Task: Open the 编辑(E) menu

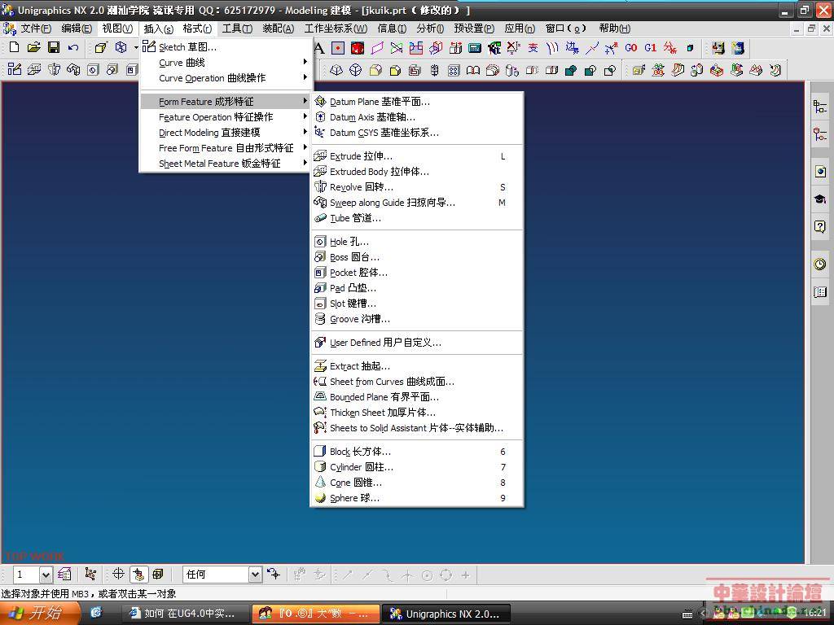Action: coord(77,28)
